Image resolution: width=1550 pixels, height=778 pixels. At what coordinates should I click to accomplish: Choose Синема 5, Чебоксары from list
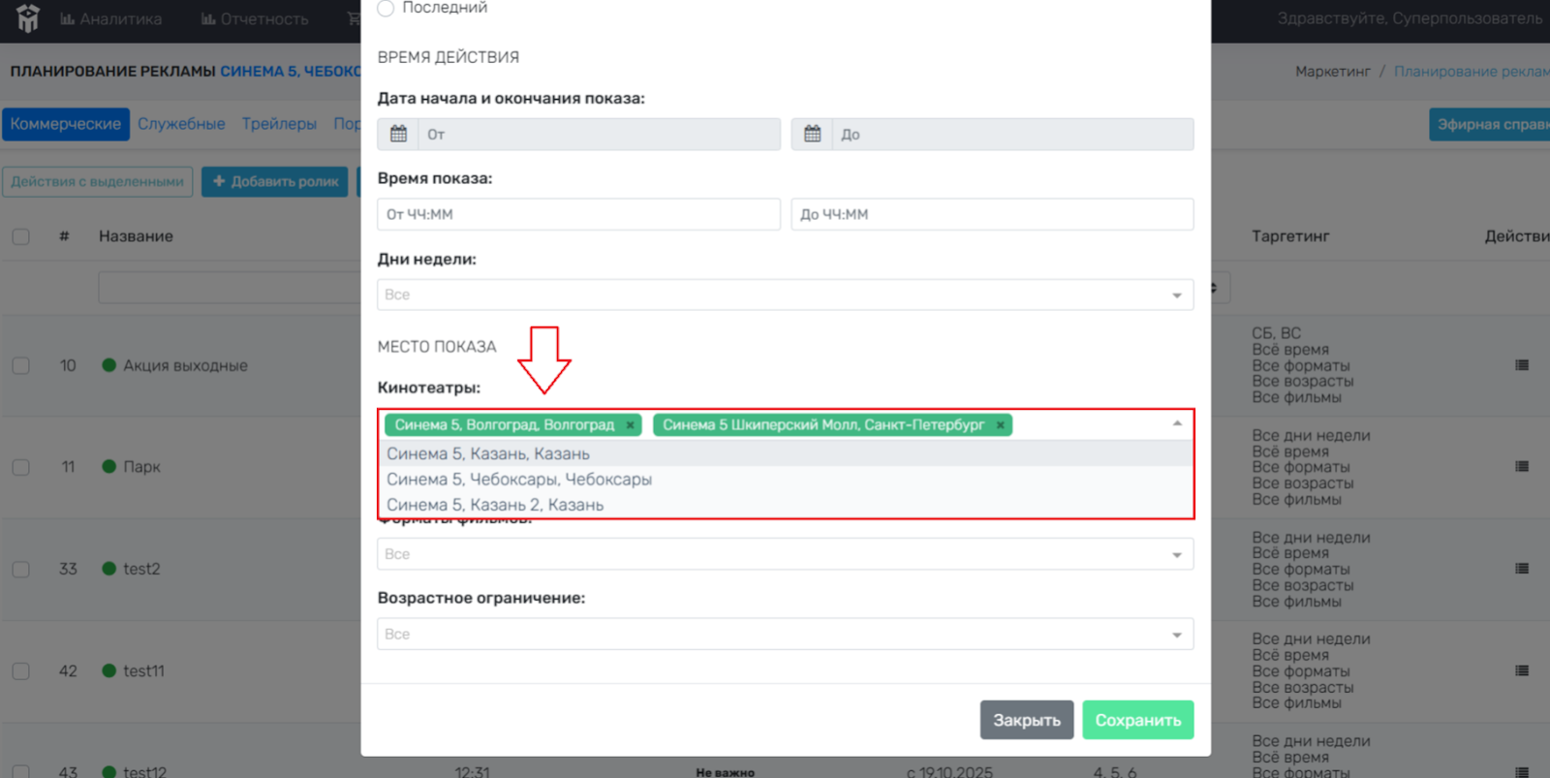(x=519, y=480)
